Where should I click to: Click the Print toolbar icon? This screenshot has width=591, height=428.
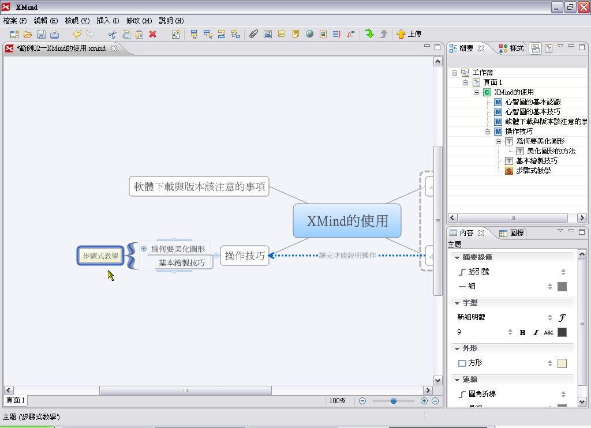coord(55,34)
